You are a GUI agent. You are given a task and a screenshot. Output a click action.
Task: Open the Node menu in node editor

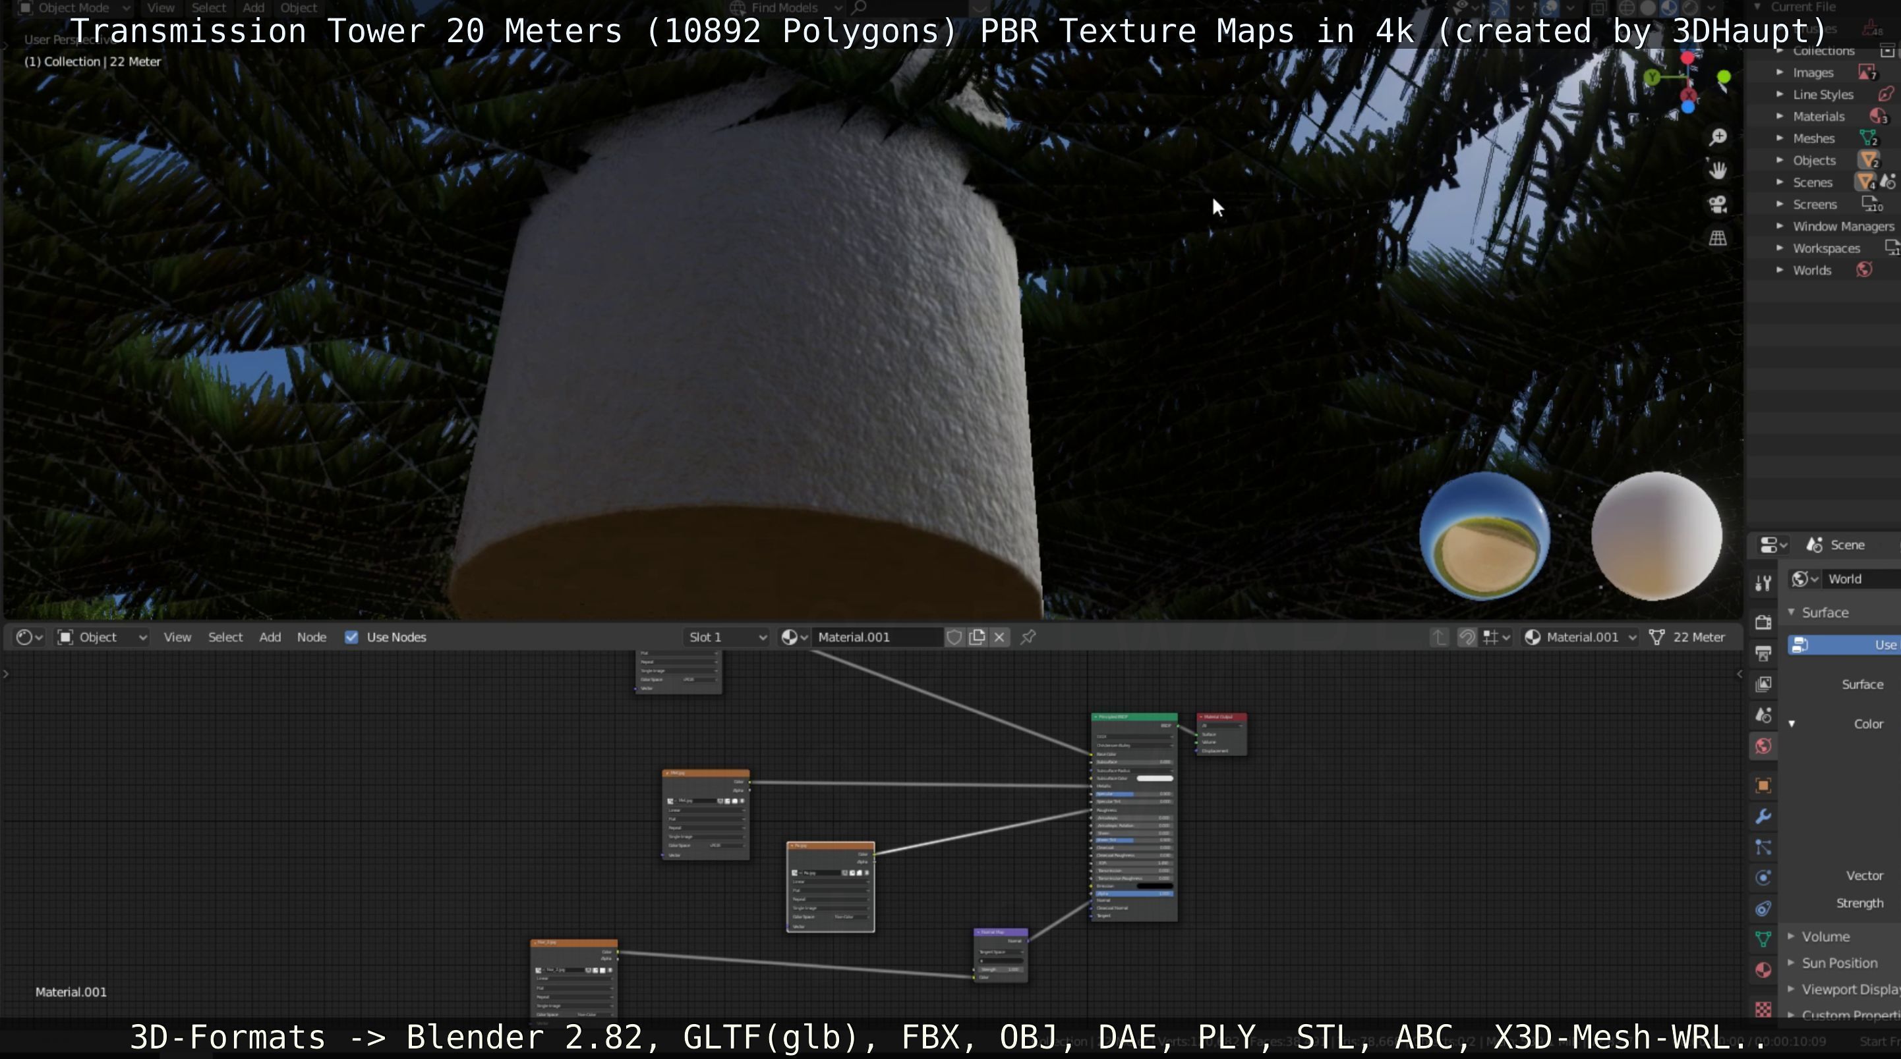(x=311, y=637)
